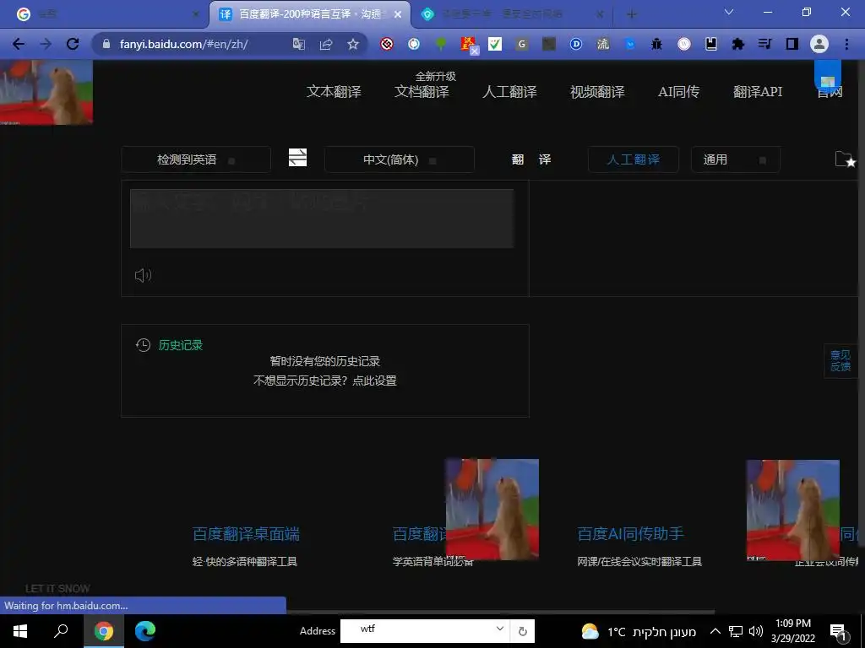The image size is (865, 648).
Task: Open 文本翻译 in the nav bar
Action: (334, 91)
